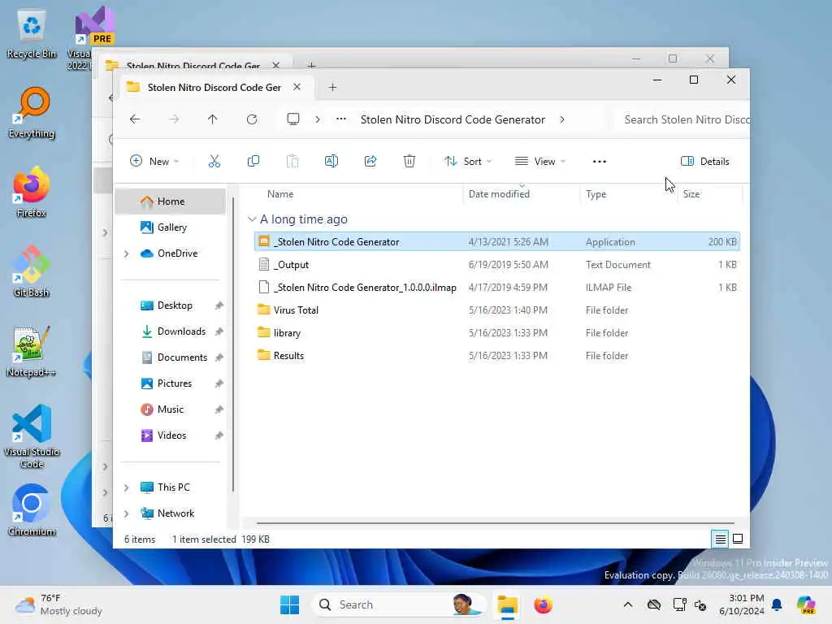Click the Paste clipboard icon
This screenshot has height=624, width=832.
pos(292,162)
